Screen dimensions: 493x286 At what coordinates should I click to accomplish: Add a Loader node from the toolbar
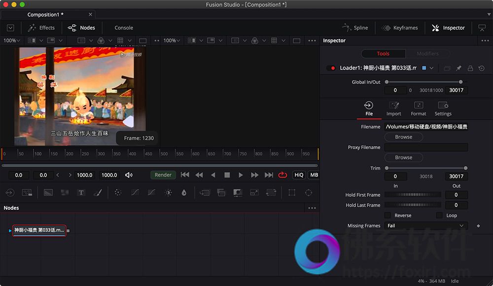[x=10, y=192]
